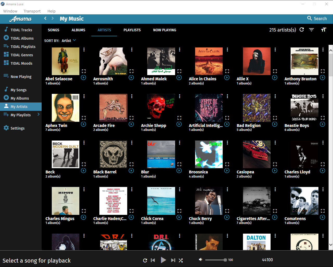
Task: Navigate forward with the right arrow
Action: (x=53, y=18)
